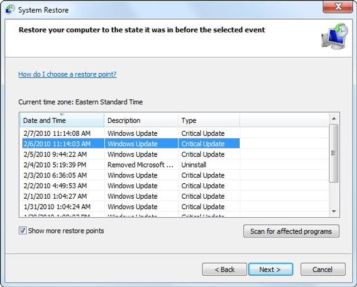Click the scrollbar down arrow
Viewport: 357px width, 287px height.
(x=334, y=212)
